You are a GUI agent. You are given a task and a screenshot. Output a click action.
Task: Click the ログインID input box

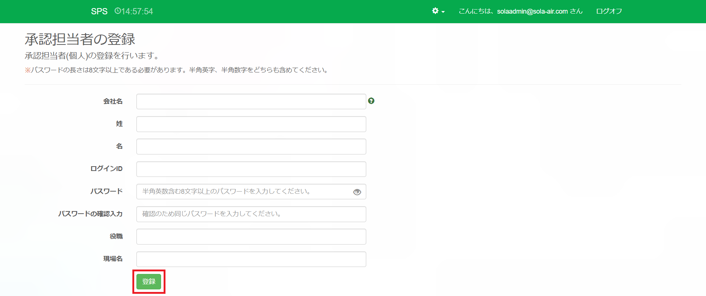251,169
